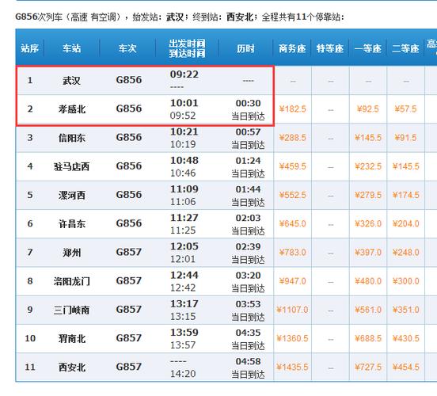Viewport: 437px width, 396px height.
Task: Click the 出发时间 到达时间 column header
Action: point(187,48)
